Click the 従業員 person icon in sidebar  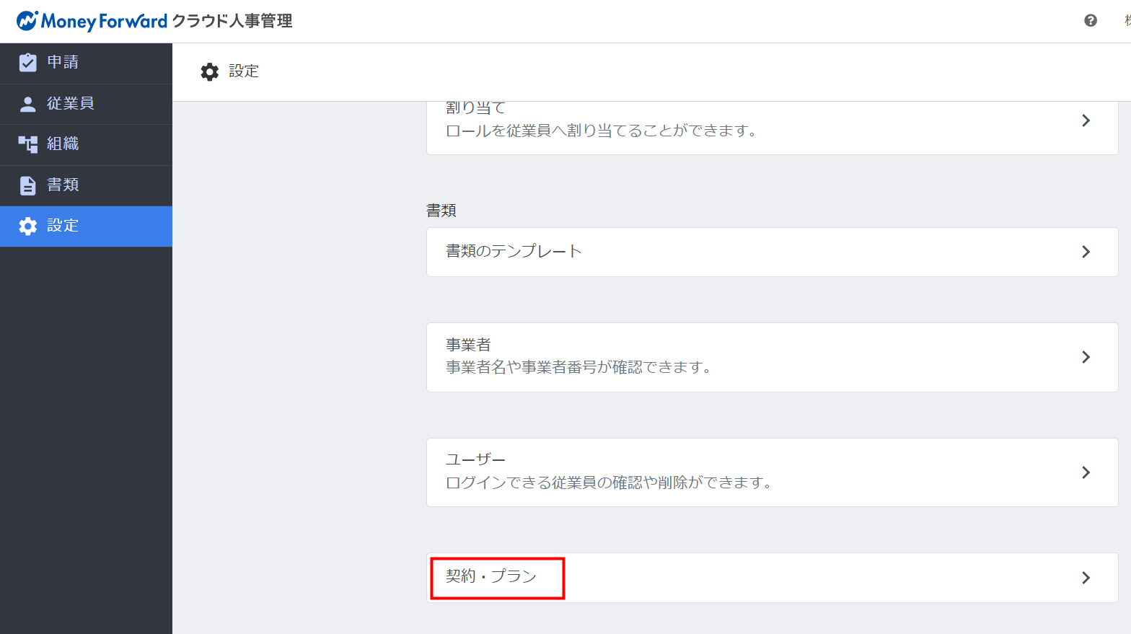27,104
